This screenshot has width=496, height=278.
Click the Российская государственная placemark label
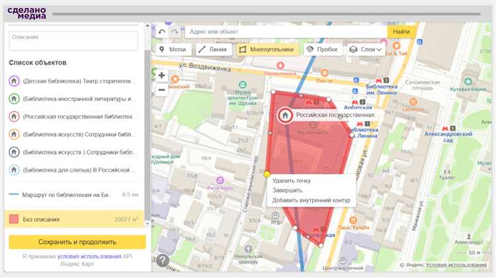[335, 115]
